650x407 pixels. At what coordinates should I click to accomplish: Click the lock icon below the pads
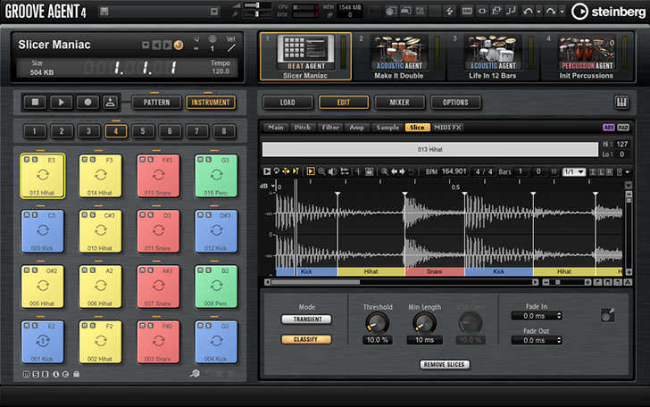pyautogui.click(x=76, y=374)
